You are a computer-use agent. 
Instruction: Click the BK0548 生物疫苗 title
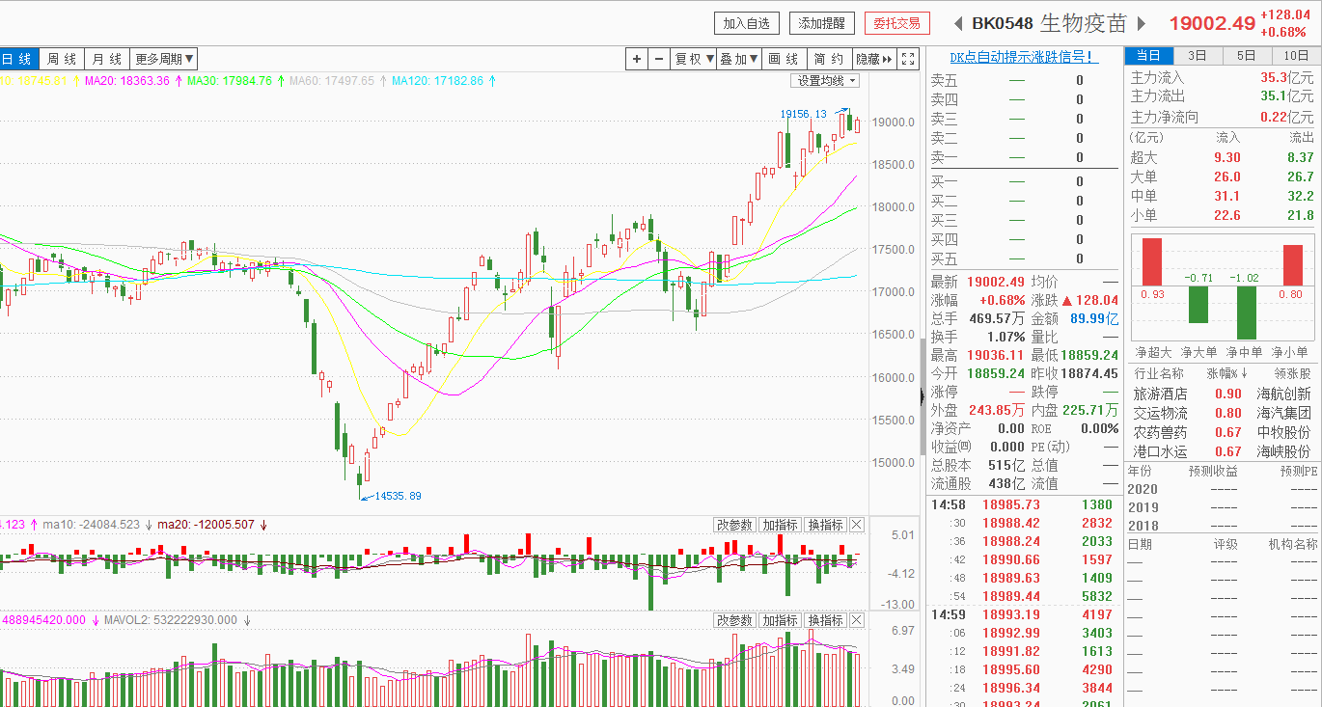(x=1050, y=23)
